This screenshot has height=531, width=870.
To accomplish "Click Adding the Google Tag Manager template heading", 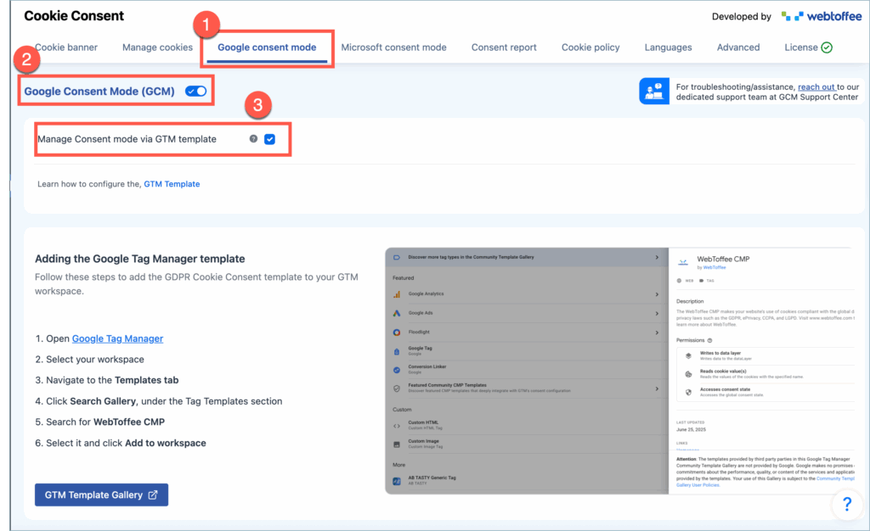I will (140, 259).
